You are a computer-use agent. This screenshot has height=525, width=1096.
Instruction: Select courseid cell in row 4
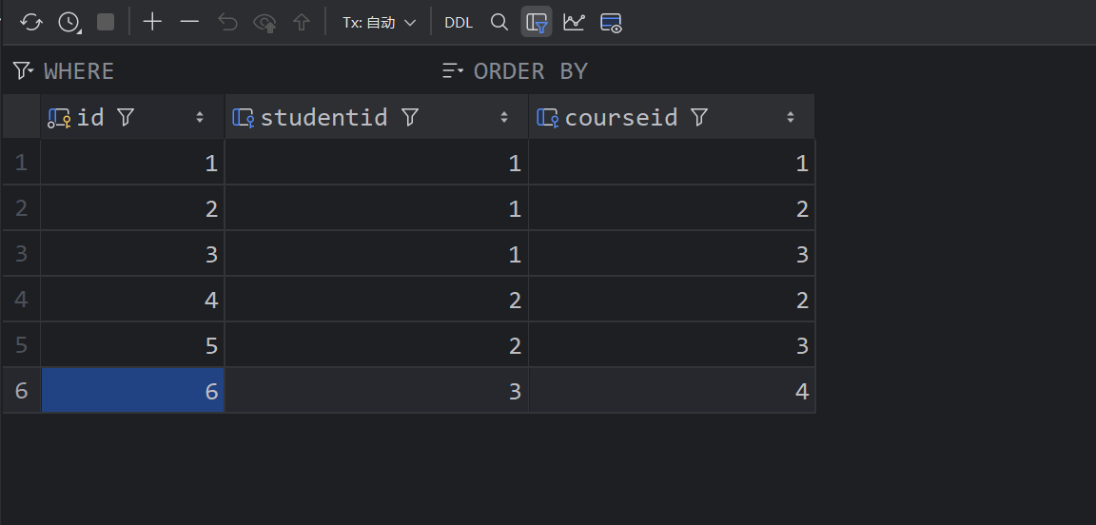click(x=672, y=299)
